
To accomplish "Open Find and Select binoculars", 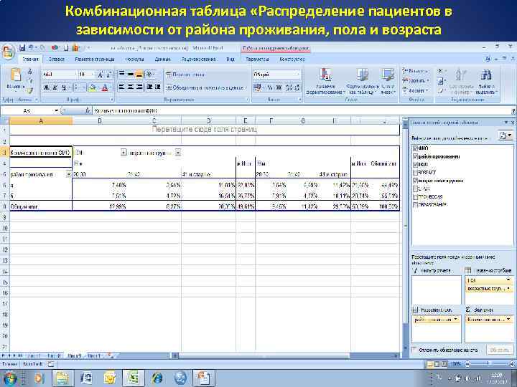I will tap(486, 81).
